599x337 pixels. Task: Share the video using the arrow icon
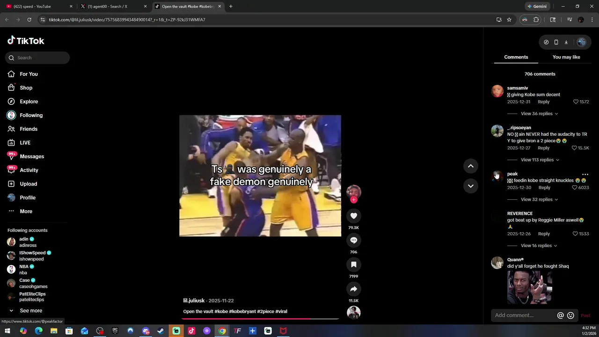pos(354,289)
